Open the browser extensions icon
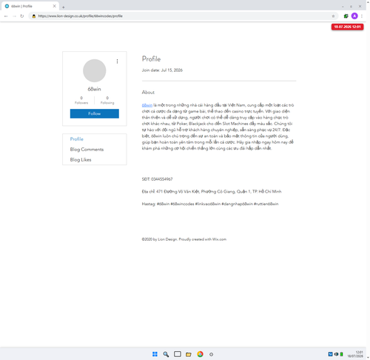The height and width of the screenshot is (360, 370). [x=346, y=16]
